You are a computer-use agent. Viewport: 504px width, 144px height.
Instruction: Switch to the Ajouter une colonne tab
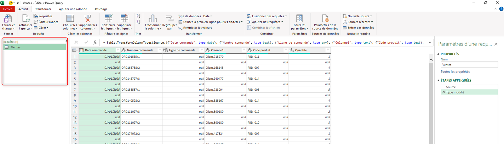coord(73,9)
